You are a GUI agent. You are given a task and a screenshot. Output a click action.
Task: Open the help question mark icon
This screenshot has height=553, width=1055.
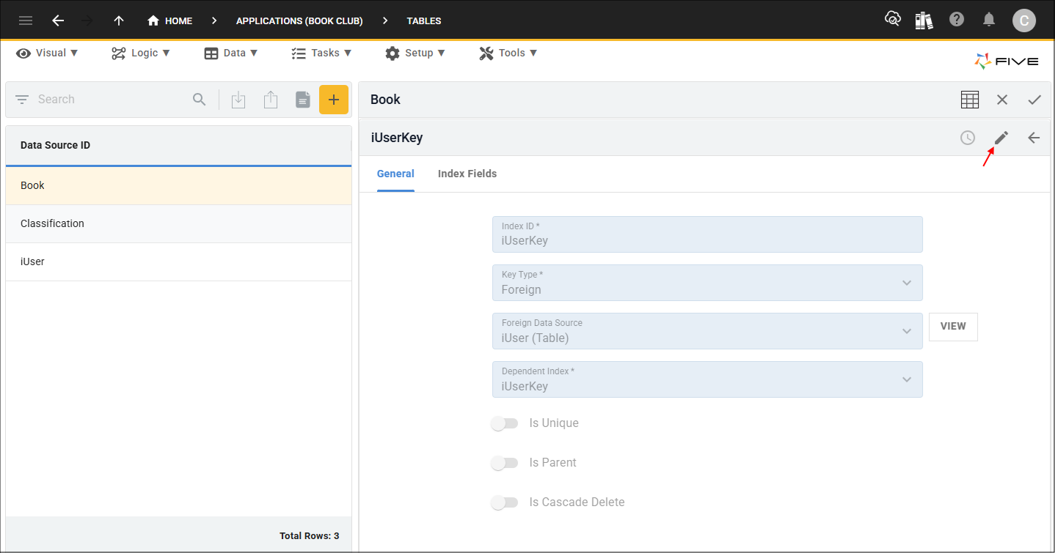pyautogui.click(x=957, y=20)
